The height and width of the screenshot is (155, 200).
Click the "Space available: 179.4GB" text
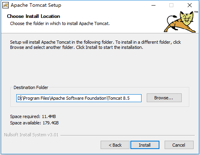[x=34, y=123]
